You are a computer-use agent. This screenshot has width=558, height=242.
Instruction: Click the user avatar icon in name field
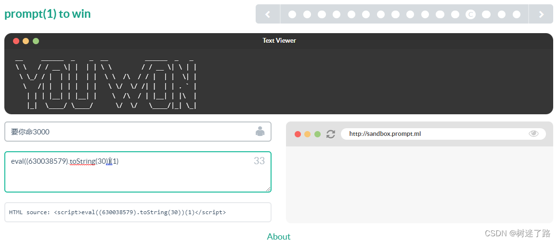click(260, 131)
